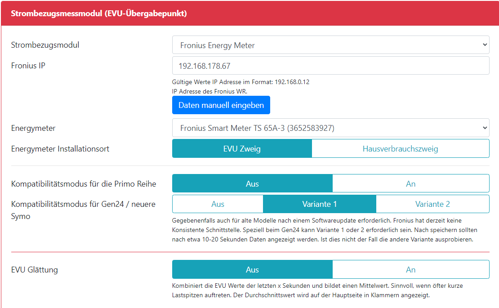499x308 pixels.
Task: Click the Strombezugsmodul label
Action: pos(45,45)
